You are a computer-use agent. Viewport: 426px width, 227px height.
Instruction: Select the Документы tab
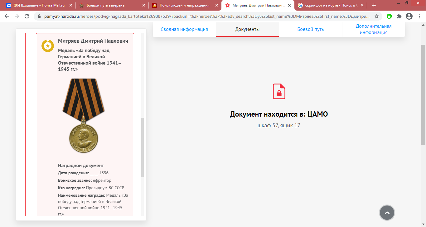point(247,29)
